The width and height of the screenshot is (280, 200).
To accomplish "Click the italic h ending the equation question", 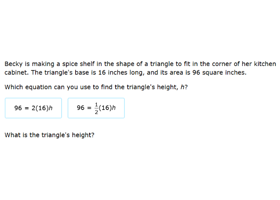I will [x=183, y=87].
